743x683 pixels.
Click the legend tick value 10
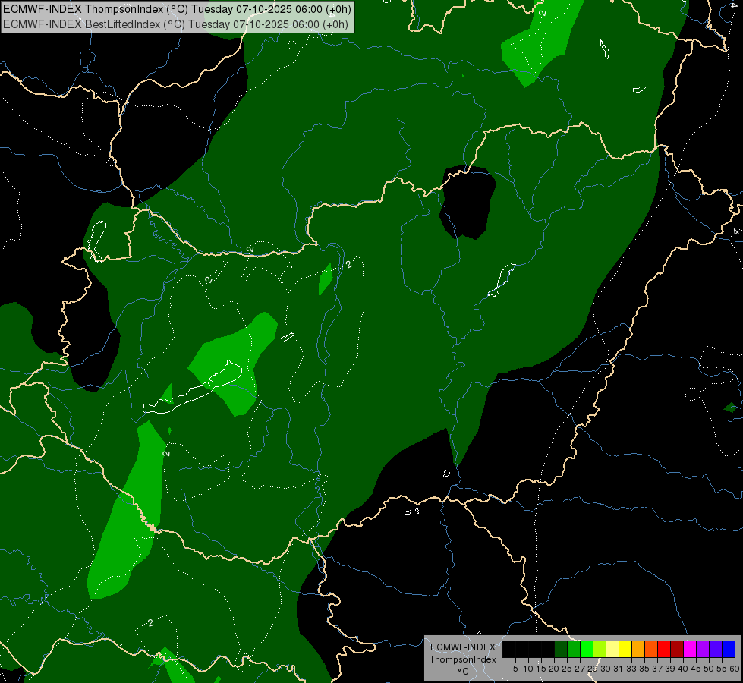tap(528, 669)
